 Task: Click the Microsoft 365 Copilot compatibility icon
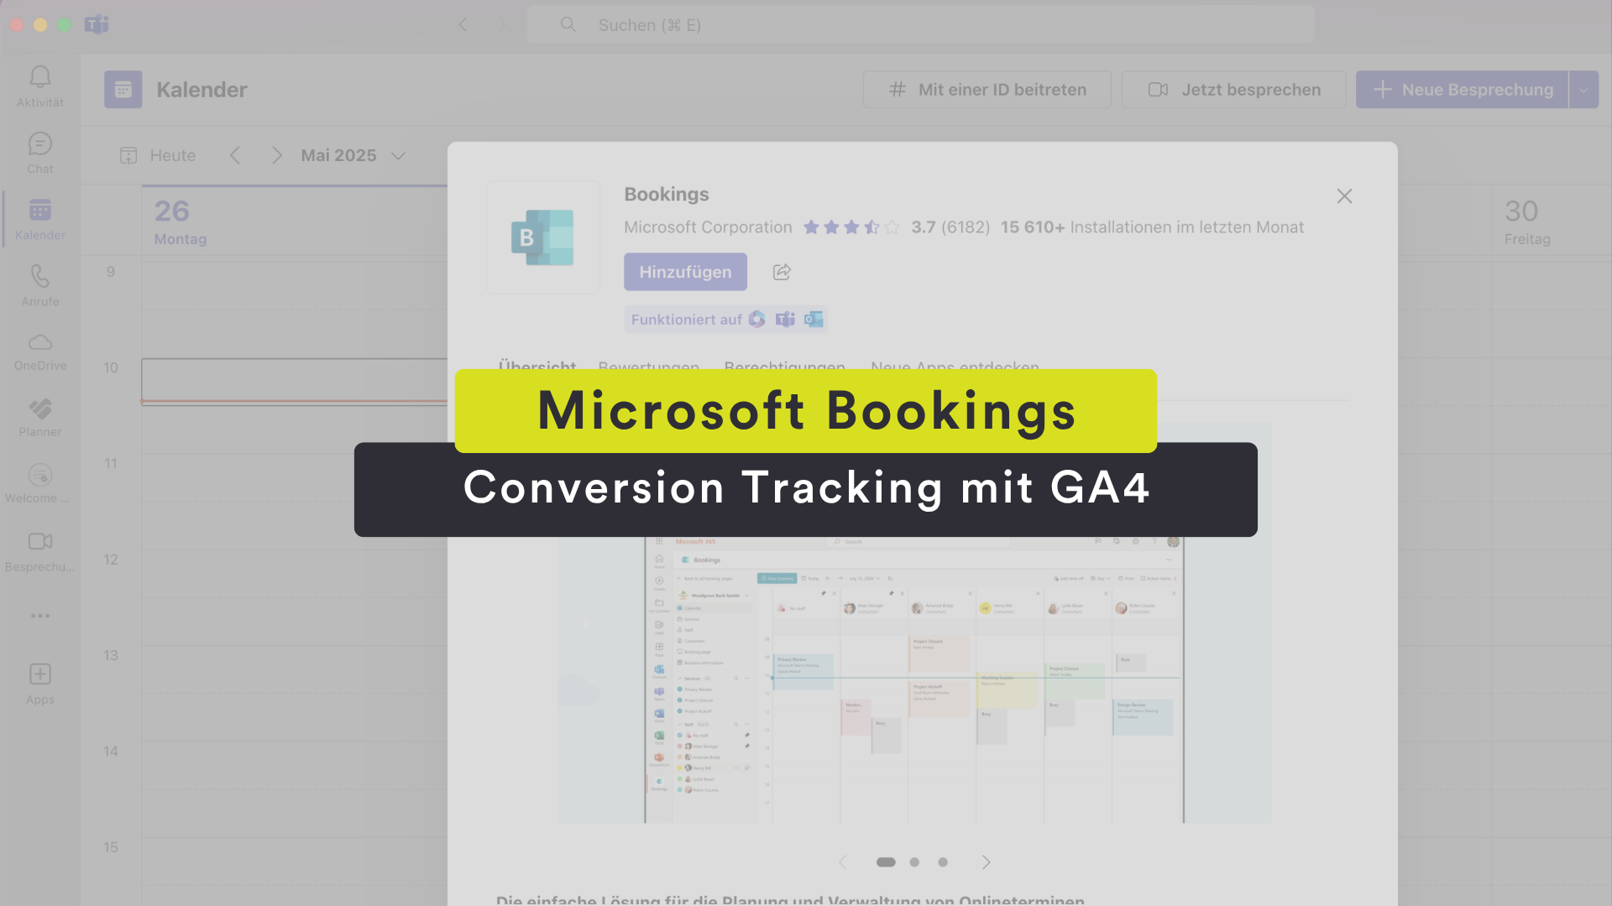757,319
